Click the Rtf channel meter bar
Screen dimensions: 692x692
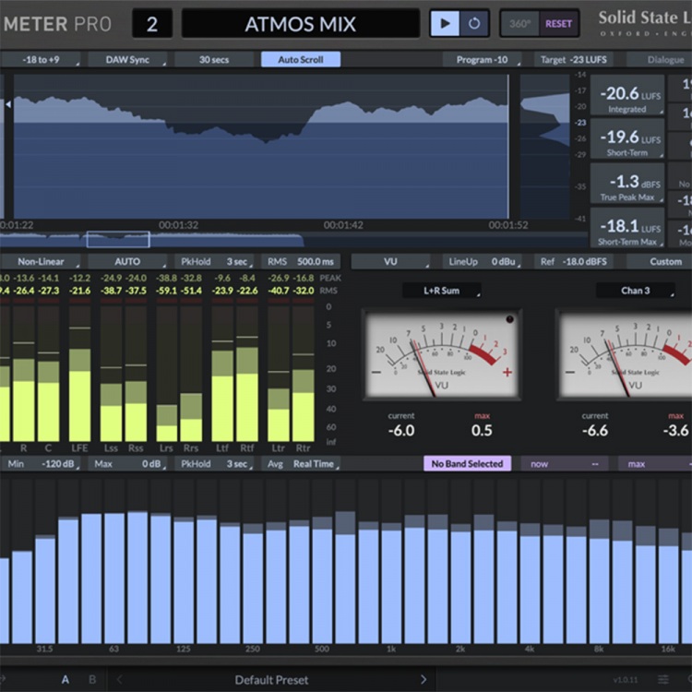(x=247, y=374)
